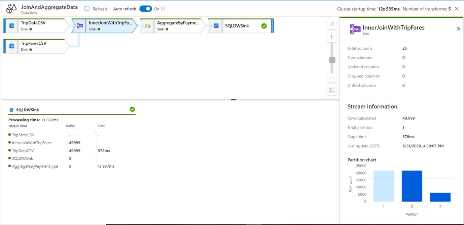Toggle Auto refresh off
Image resolution: width=464 pixels, height=225 pixels.
[x=146, y=8]
